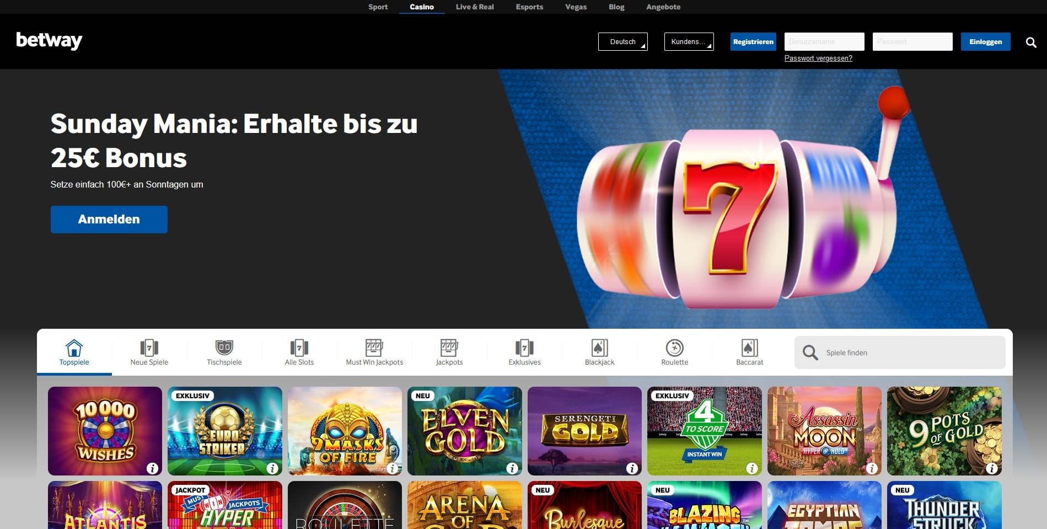Launch the Burlesque game tile

[x=584, y=505]
